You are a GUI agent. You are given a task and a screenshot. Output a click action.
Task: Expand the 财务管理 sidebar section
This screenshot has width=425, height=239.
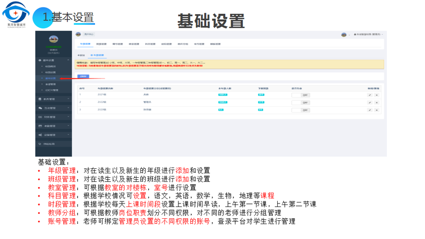(68, 117)
